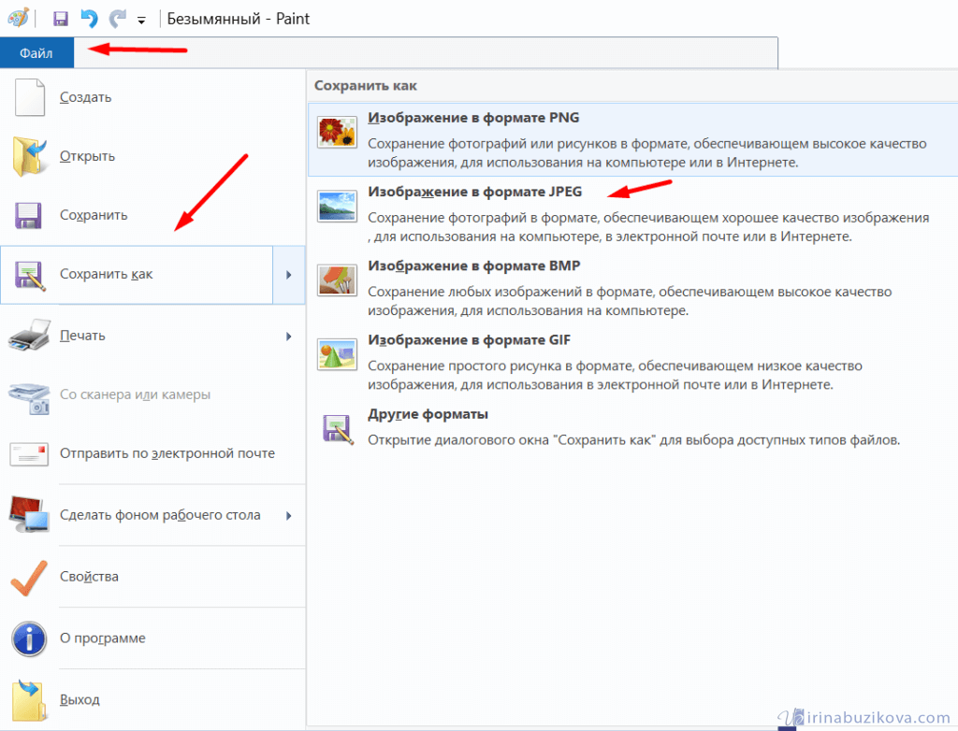The image size is (958, 731).
Task: Click the folder icon for Открыть
Action: coord(29,156)
